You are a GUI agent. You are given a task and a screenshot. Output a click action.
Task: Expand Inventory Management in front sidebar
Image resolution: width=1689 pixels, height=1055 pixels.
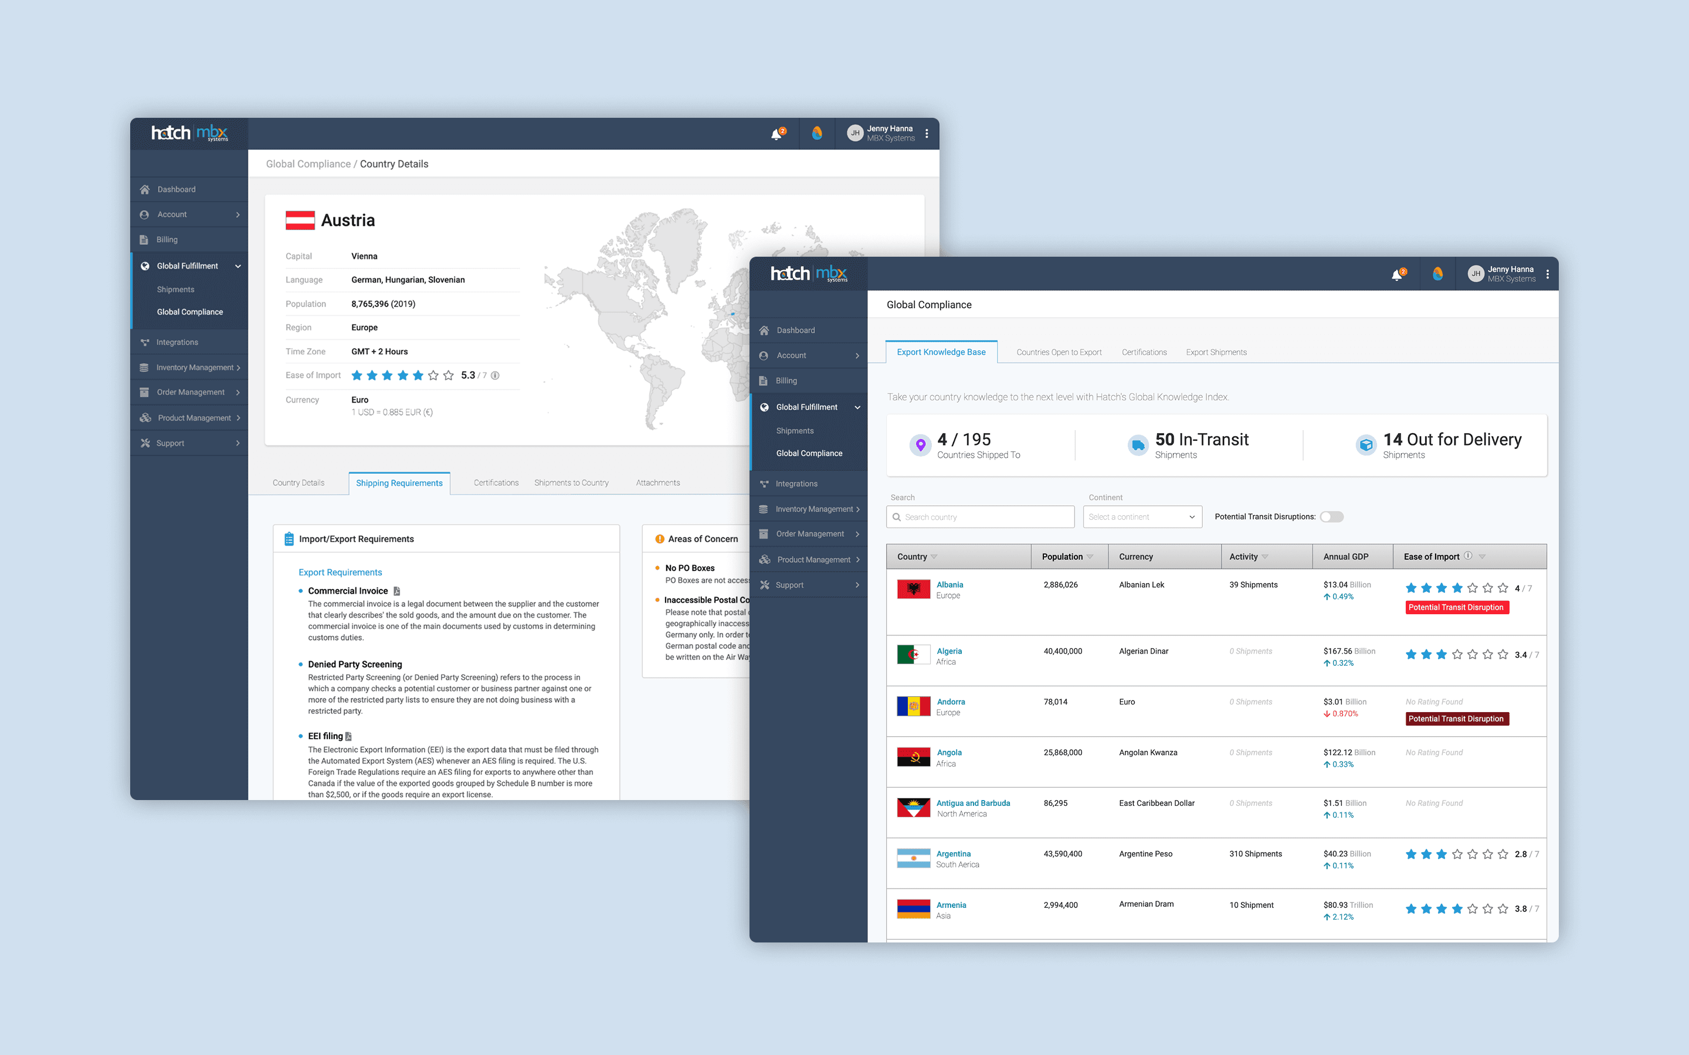point(814,509)
